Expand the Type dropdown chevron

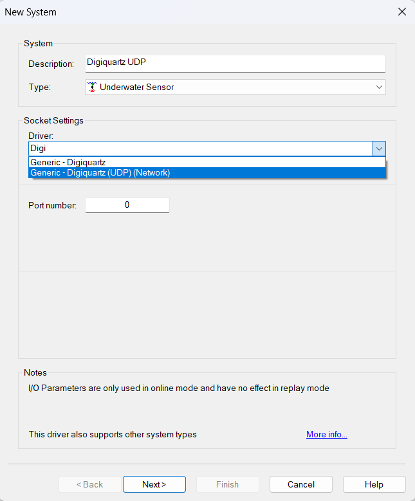[379, 87]
